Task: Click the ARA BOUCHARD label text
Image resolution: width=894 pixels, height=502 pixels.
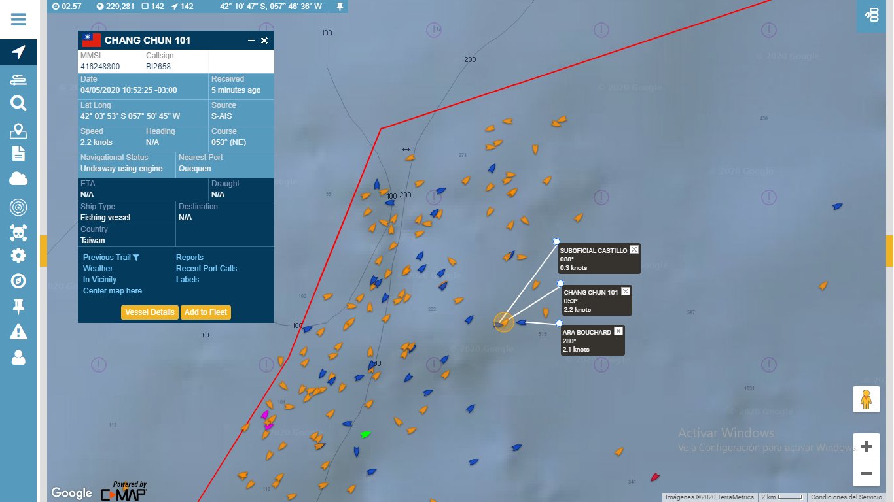Action: [x=587, y=332]
